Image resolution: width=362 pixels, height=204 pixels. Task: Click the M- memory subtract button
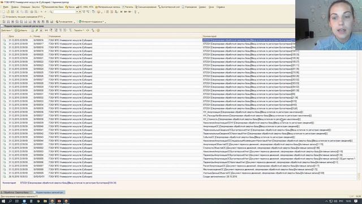coord(130,12)
